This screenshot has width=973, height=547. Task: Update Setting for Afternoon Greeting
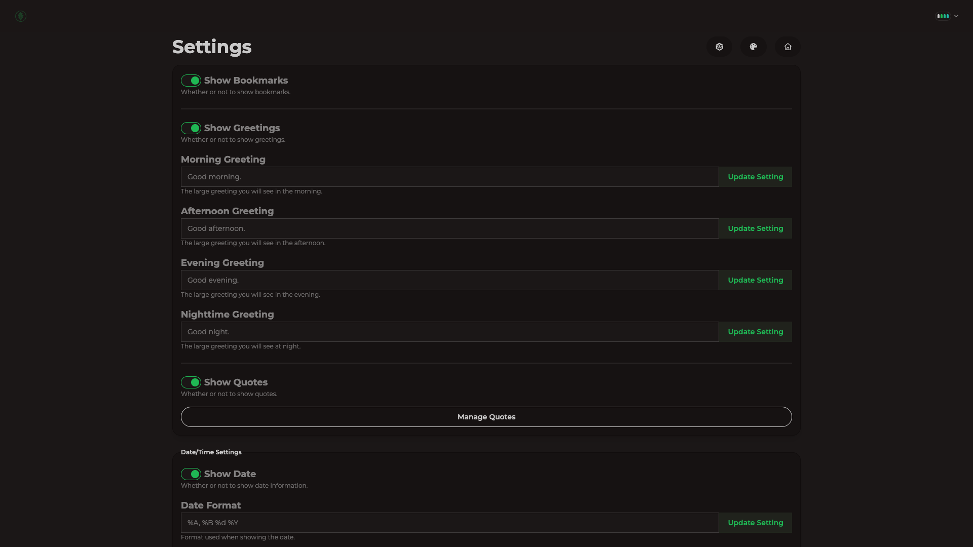(755, 228)
